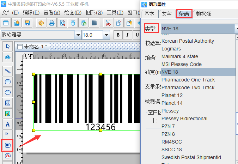Click the paste clipboard icon
Viewport: 238px width, 164px height.
click(129, 23)
